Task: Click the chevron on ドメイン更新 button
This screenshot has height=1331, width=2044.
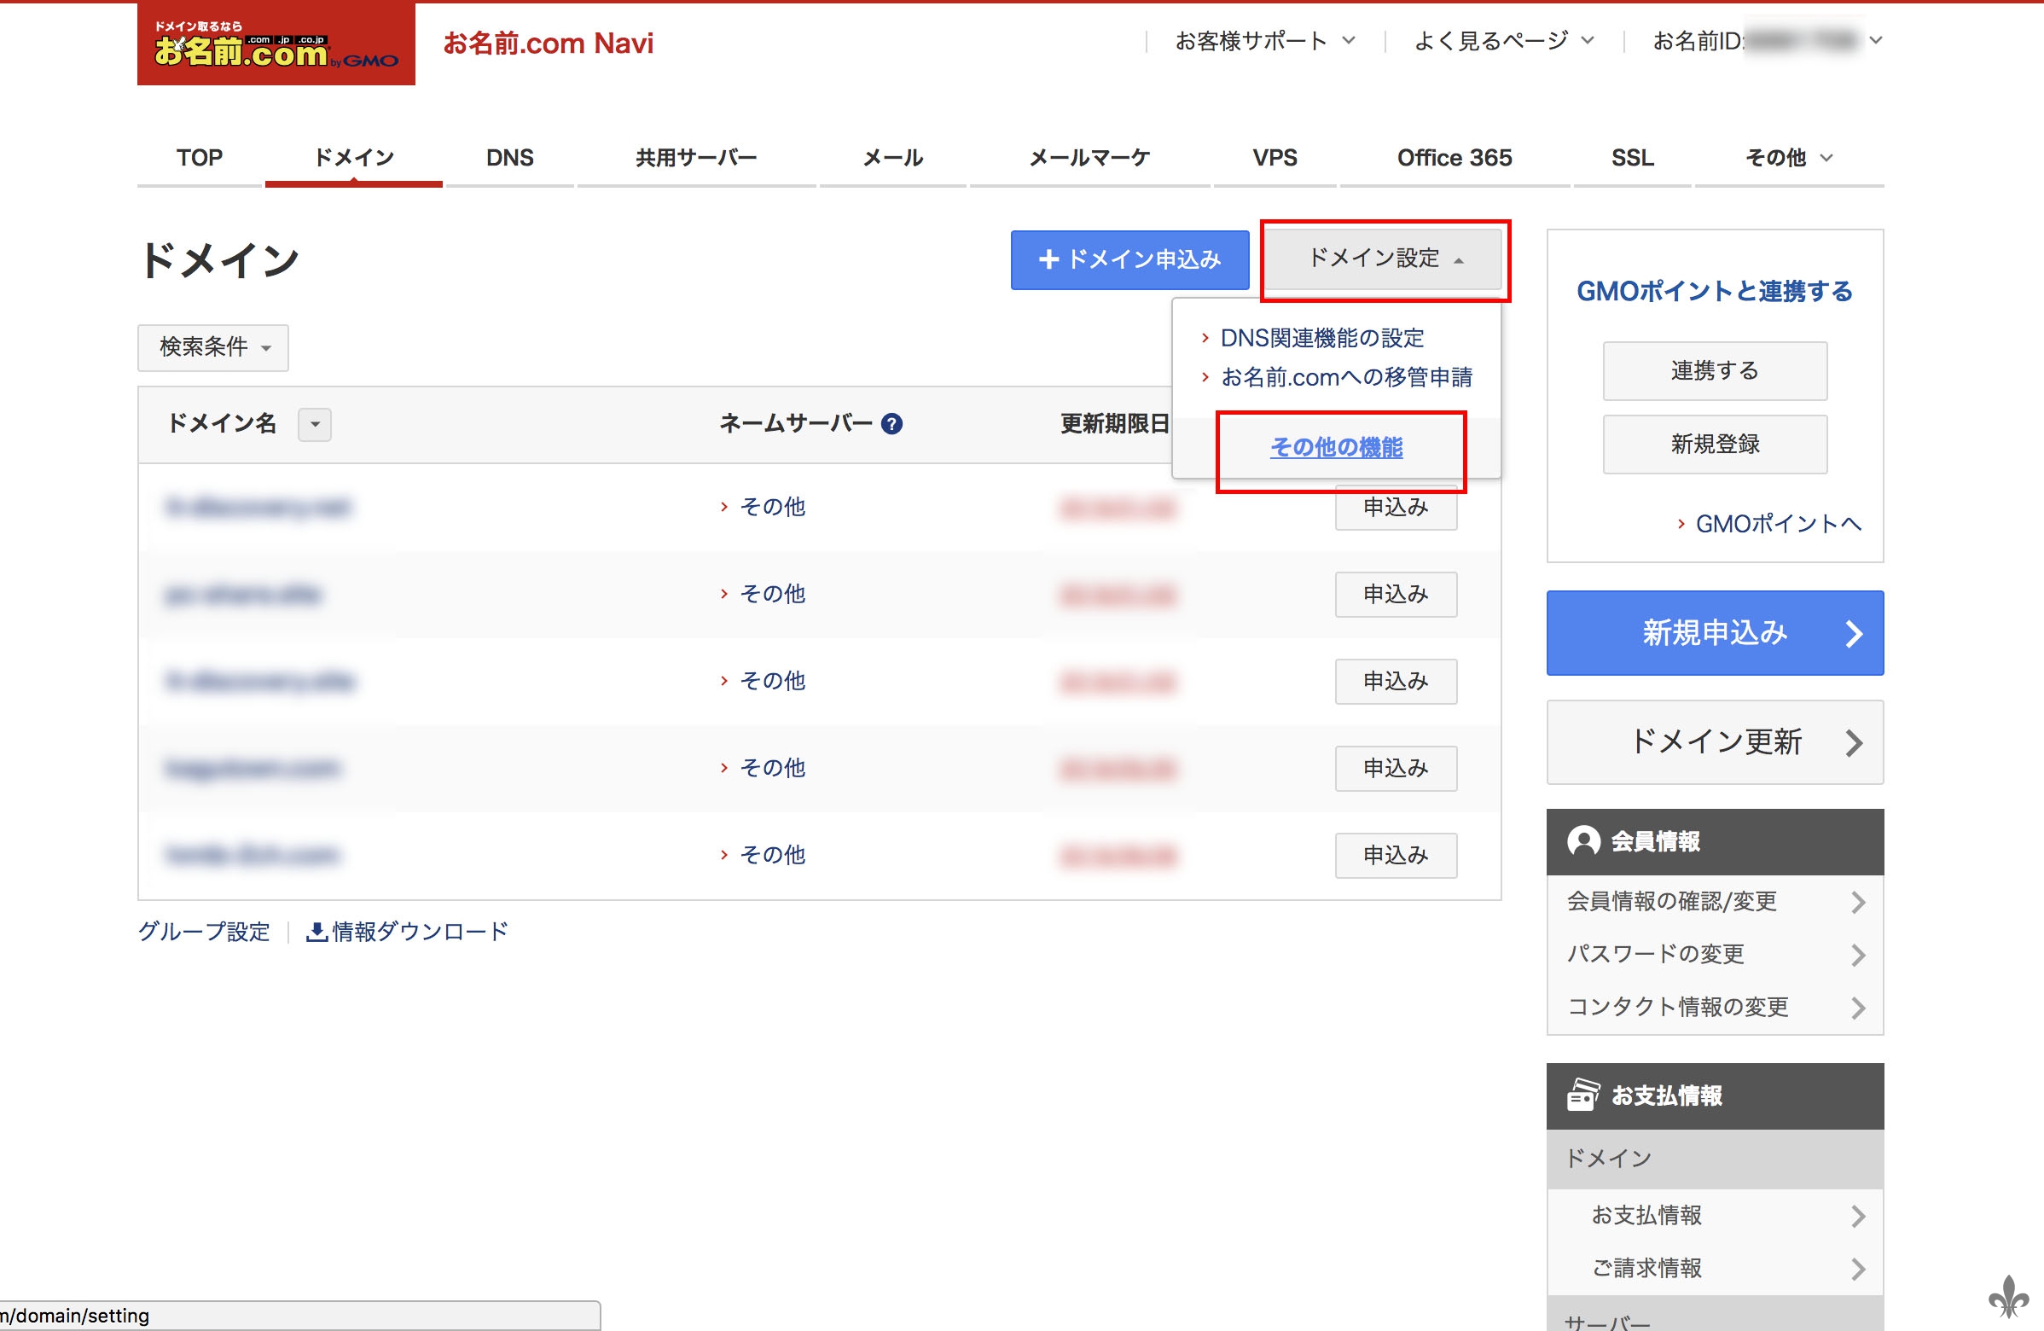Action: [1854, 743]
